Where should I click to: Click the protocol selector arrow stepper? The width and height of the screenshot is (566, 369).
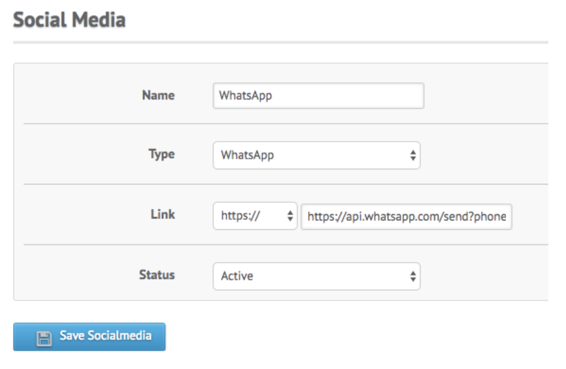(290, 216)
